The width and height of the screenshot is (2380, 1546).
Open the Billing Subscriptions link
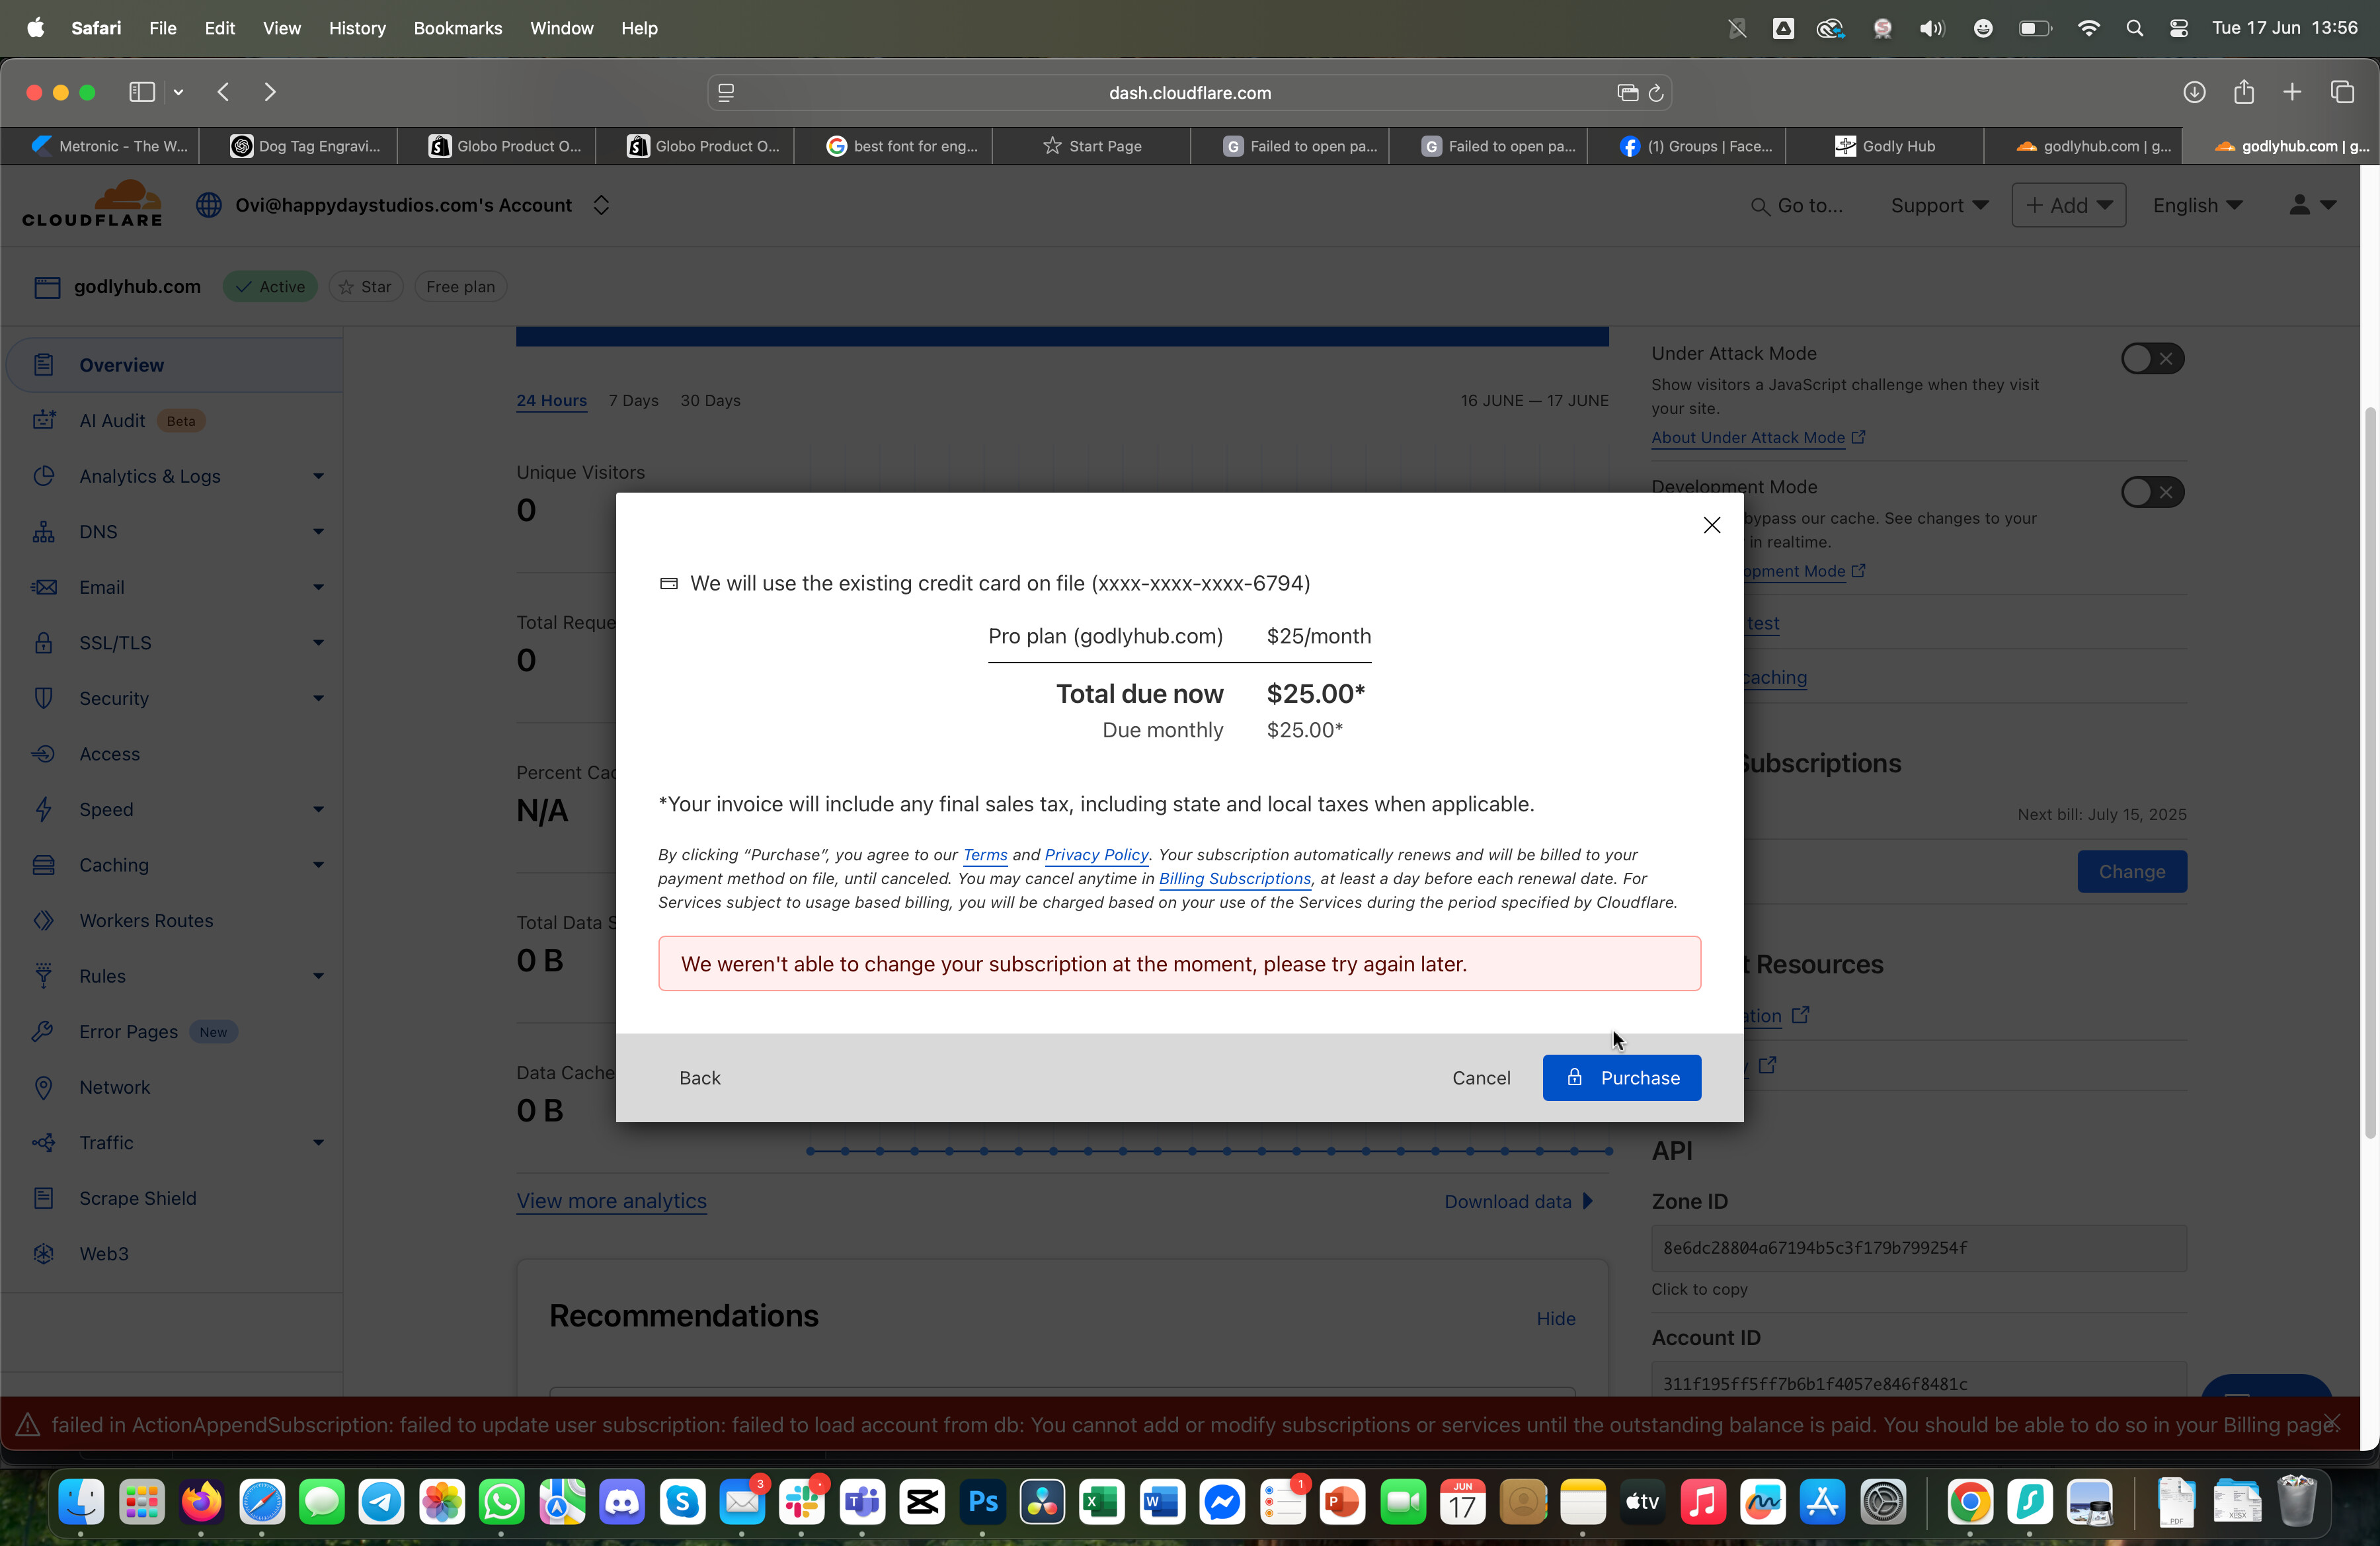point(1234,878)
